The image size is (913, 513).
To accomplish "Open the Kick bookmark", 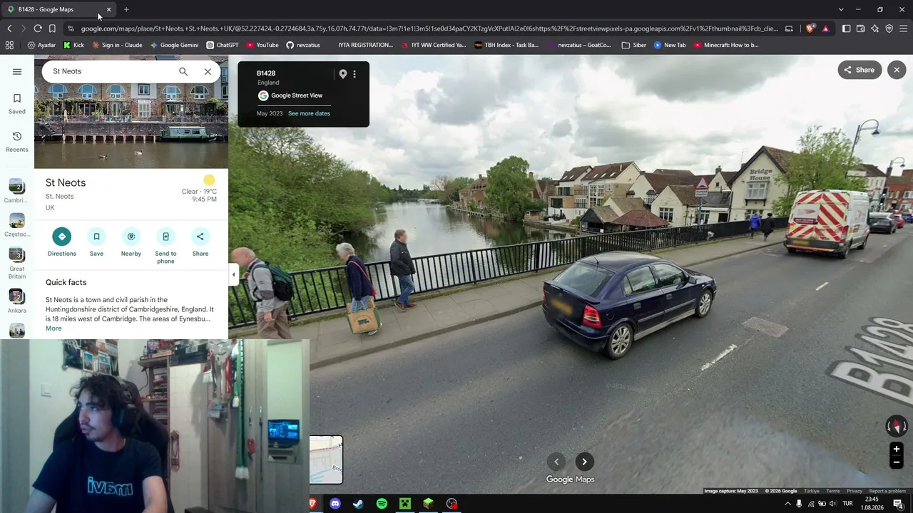I will 73,45.
